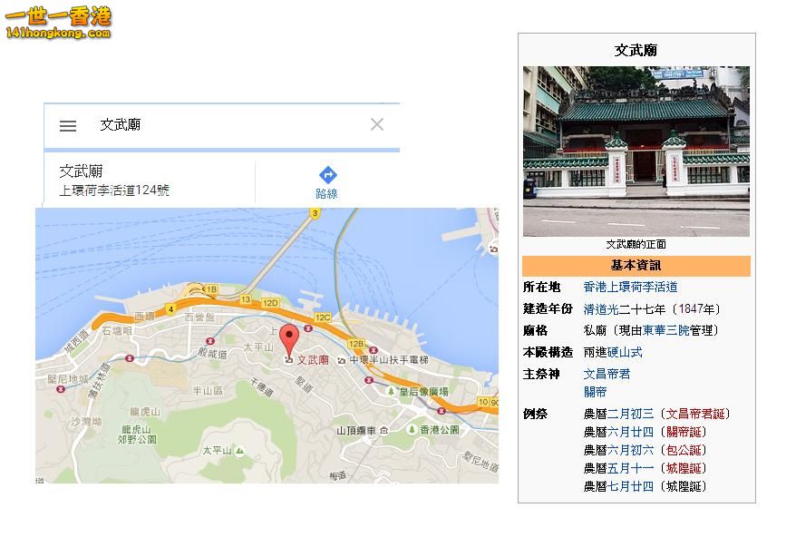This screenshot has height=547, width=796.
Task: Click the 10 route marker on the highway
Action: click(x=483, y=402)
